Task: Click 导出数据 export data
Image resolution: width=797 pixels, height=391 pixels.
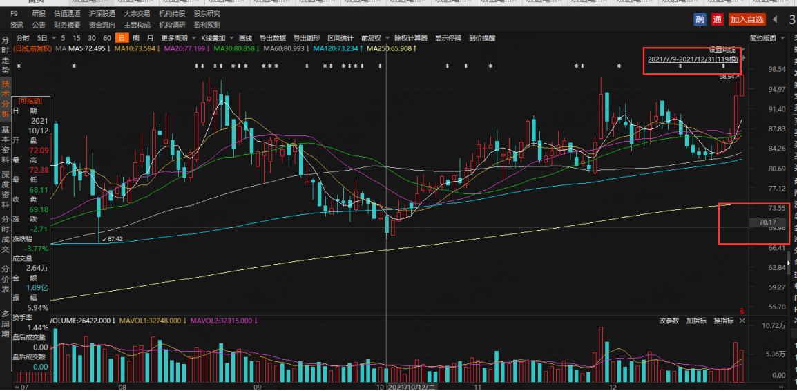Action: point(272,37)
